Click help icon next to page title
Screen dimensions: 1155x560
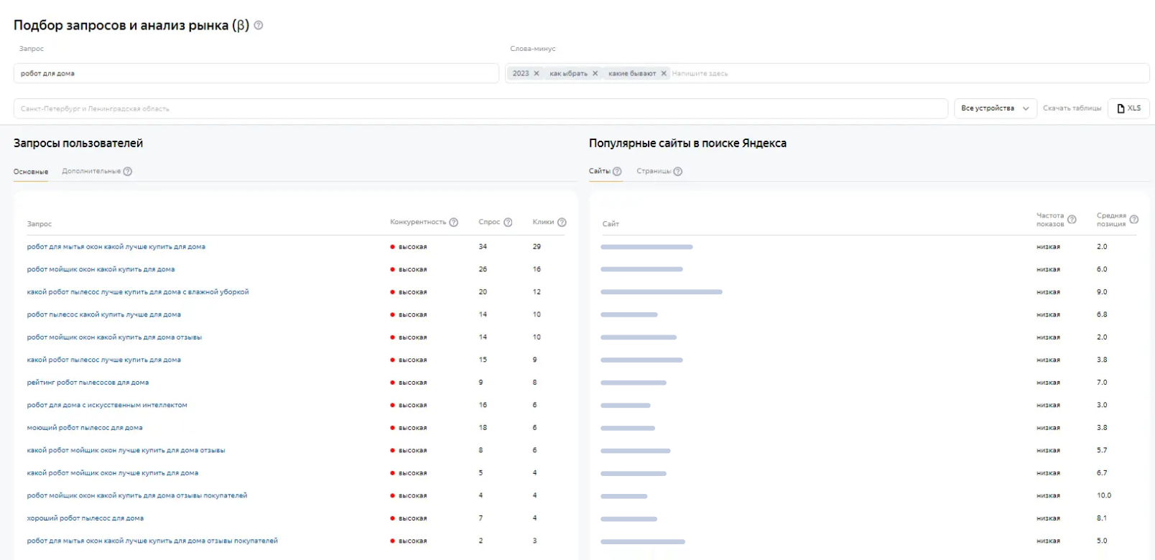coord(259,25)
